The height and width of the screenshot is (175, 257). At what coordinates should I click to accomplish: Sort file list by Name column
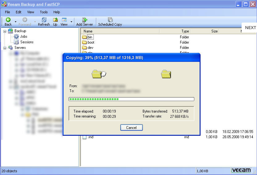point(120,31)
